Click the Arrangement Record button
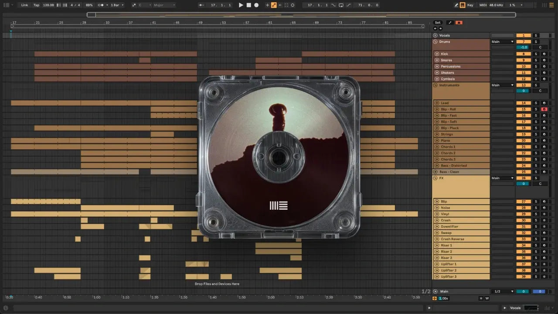558x314 pixels. click(256, 5)
